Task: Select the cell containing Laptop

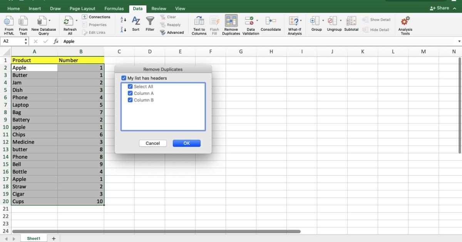Action: coord(35,105)
